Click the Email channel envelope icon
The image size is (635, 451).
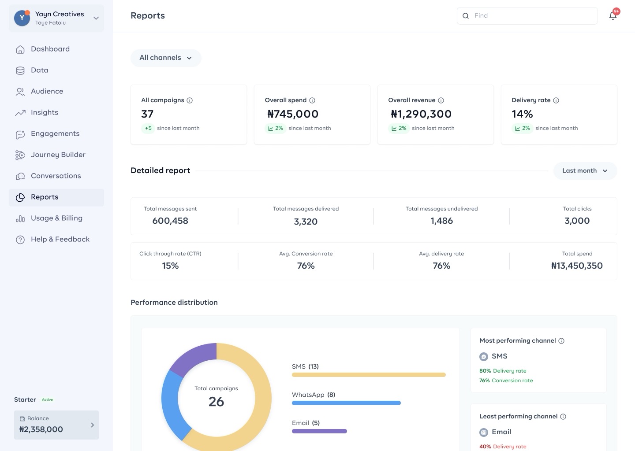click(x=484, y=433)
